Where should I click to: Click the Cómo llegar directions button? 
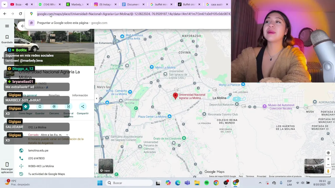point(26,107)
